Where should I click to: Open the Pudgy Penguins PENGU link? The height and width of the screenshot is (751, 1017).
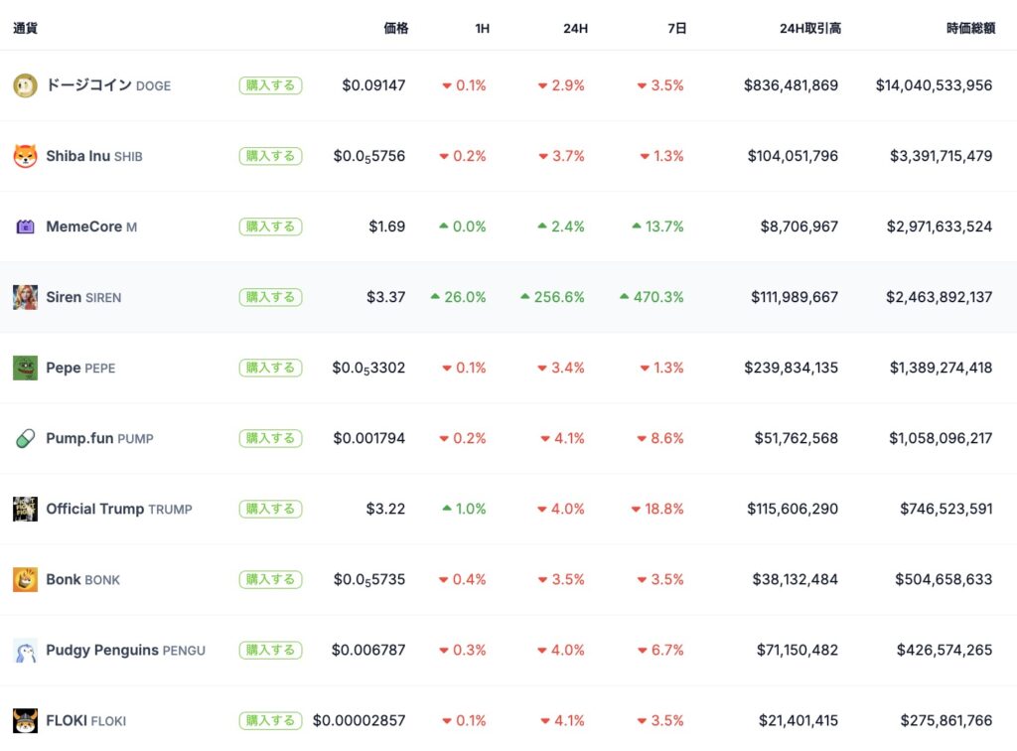125,650
